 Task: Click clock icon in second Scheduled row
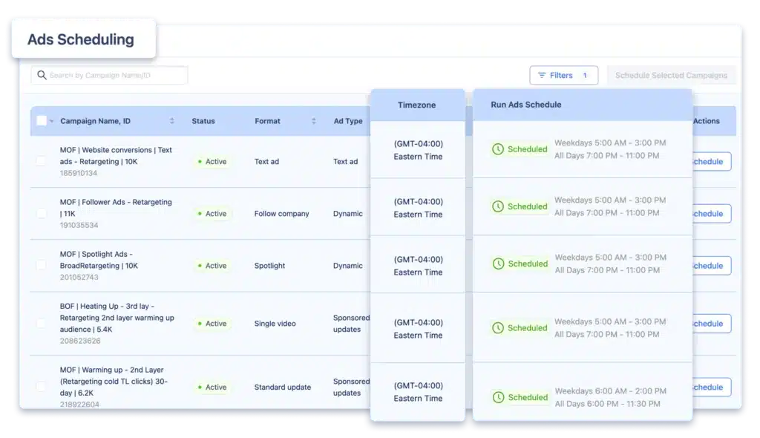498,206
